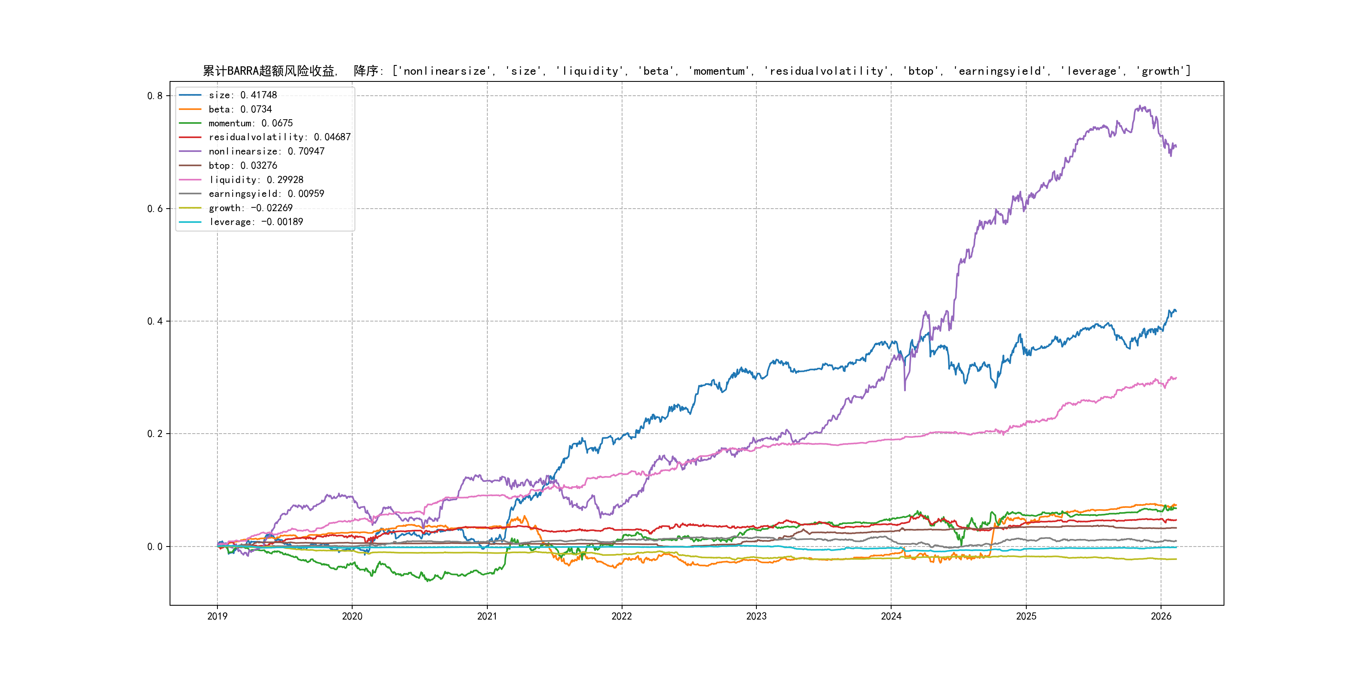Click the orange beta legend line swatch
The width and height of the screenshot is (1360, 680).
190,109
